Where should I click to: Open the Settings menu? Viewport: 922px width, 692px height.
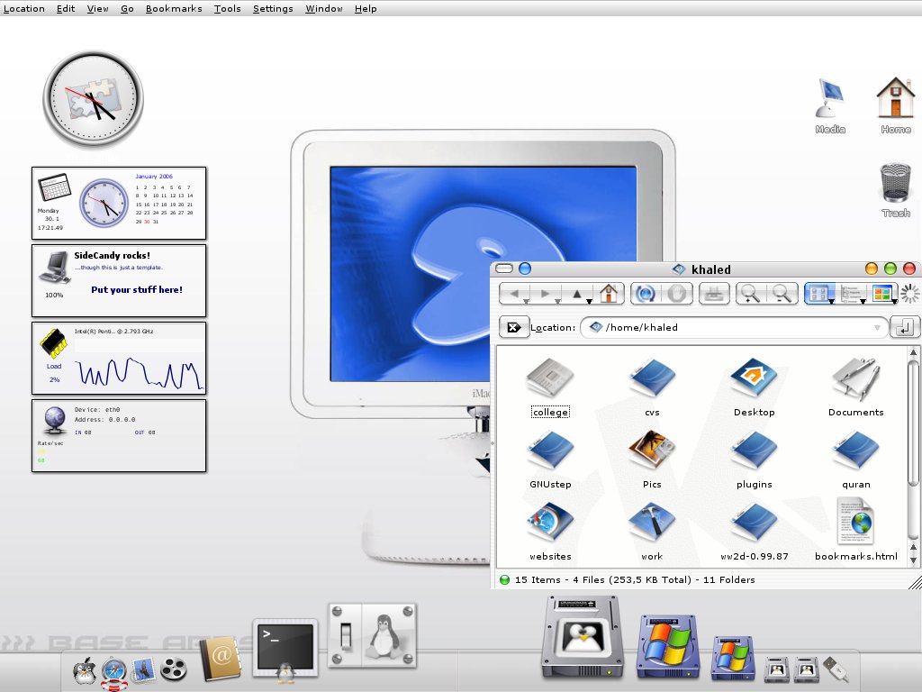pos(273,8)
